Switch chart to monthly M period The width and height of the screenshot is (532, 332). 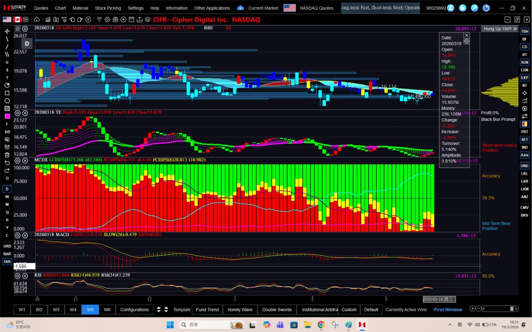click(7, 205)
